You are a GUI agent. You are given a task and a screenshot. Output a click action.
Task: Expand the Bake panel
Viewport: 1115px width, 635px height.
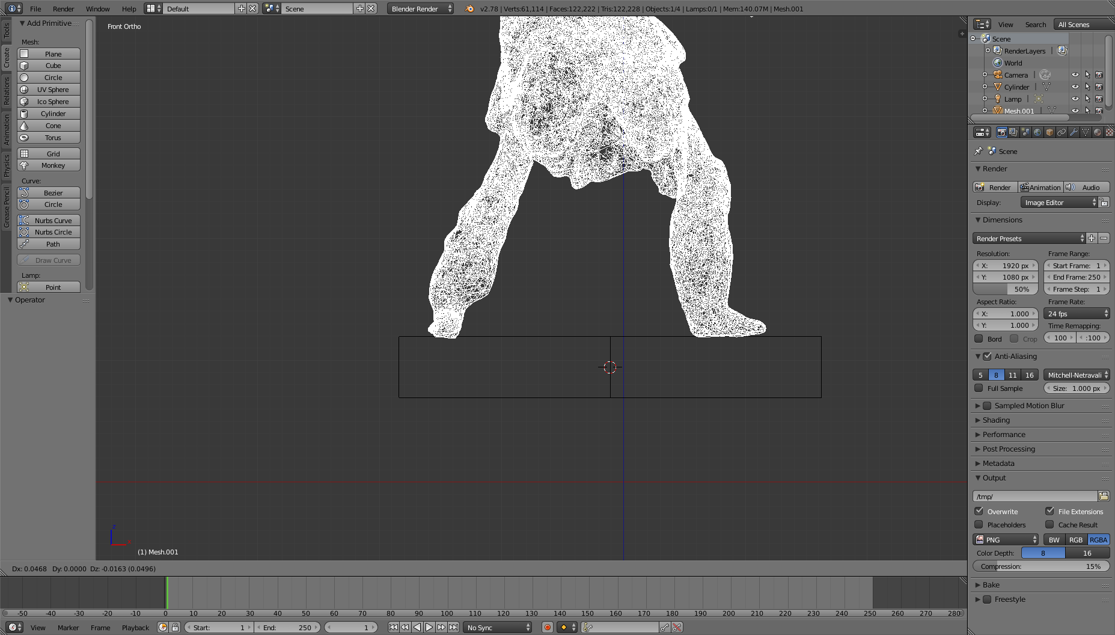coord(991,584)
